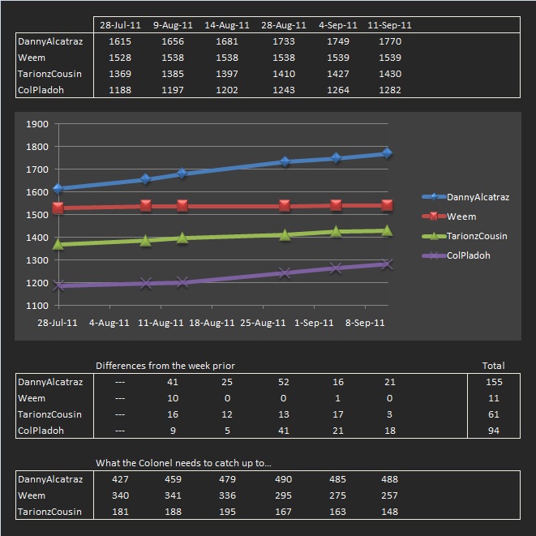Click the catch-up cell with value 427
536x536 pixels.
[120, 479]
